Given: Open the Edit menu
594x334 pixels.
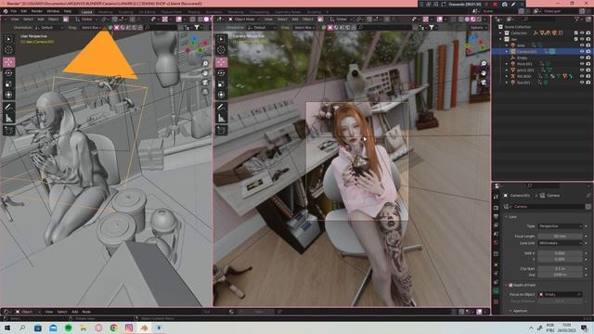Looking at the screenshot, I should (x=24, y=11).
